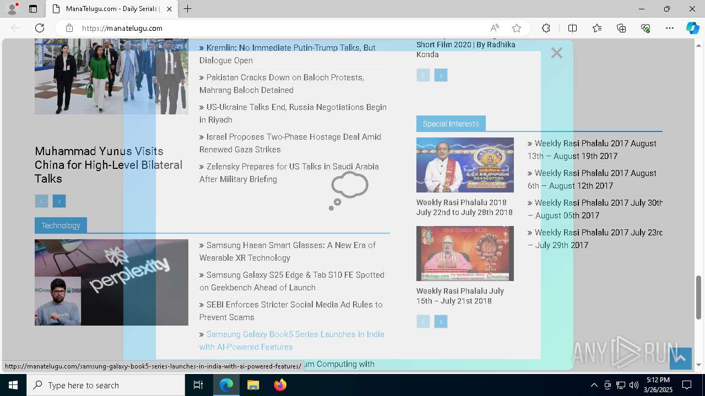
Task: Next arrow in Special Interests carousel
Action: [441, 322]
